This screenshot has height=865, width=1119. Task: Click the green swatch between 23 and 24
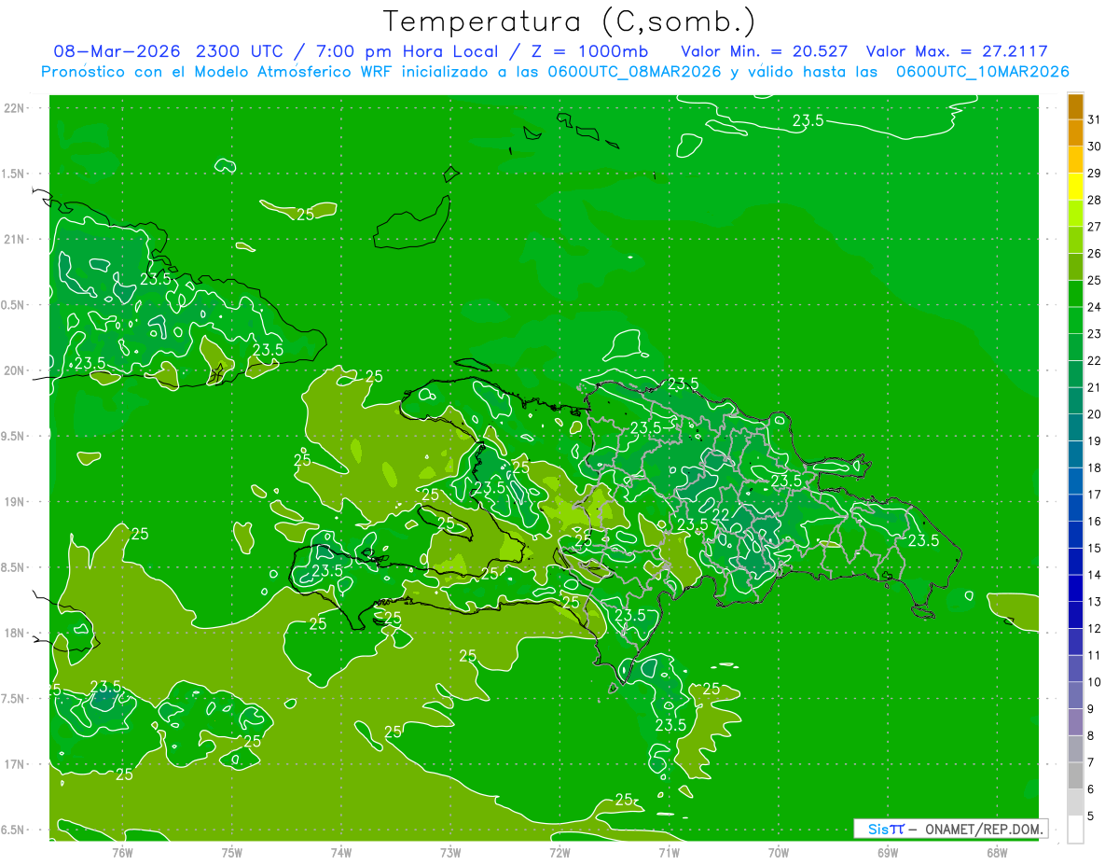click(x=1075, y=320)
